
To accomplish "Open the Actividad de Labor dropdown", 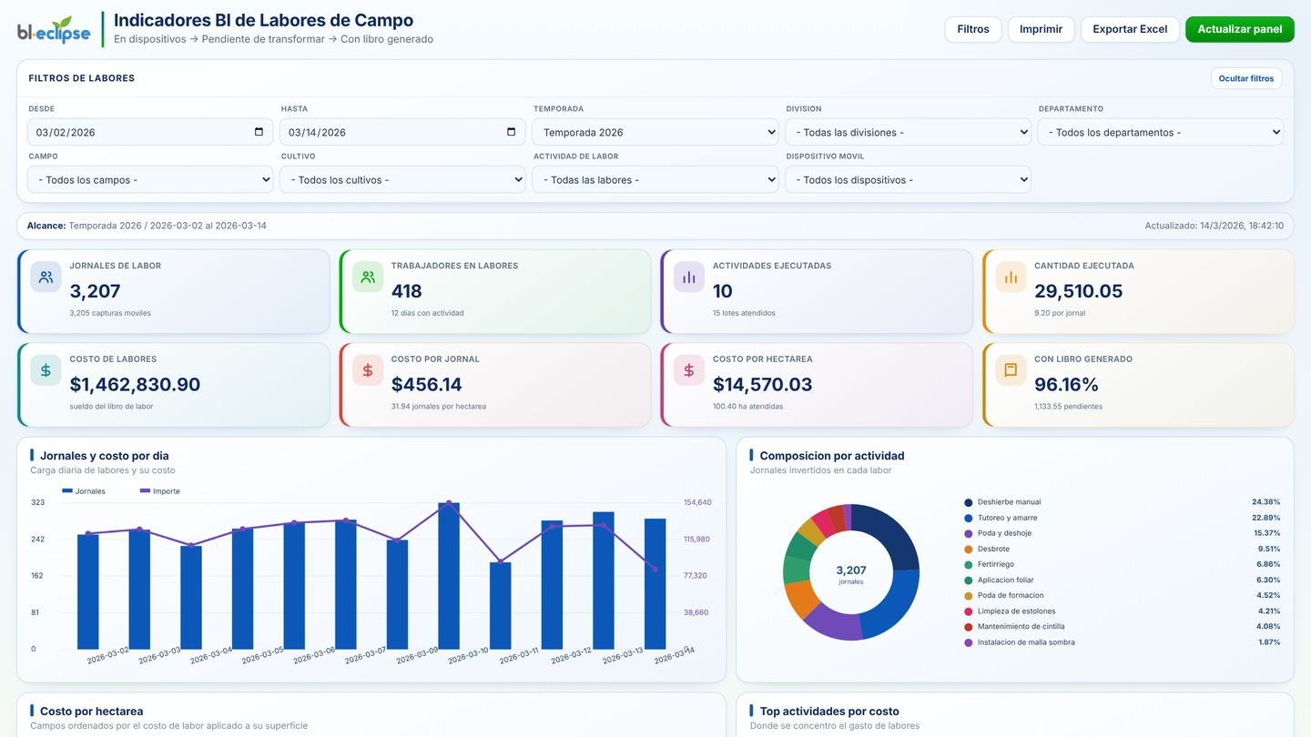I will (x=655, y=179).
